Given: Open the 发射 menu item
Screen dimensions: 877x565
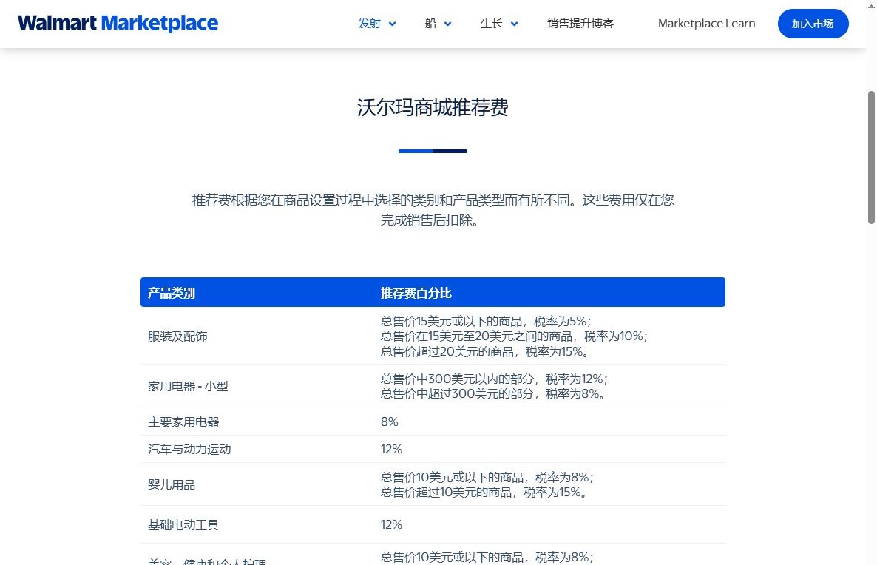Looking at the screenshot, I should coord(370,24).
